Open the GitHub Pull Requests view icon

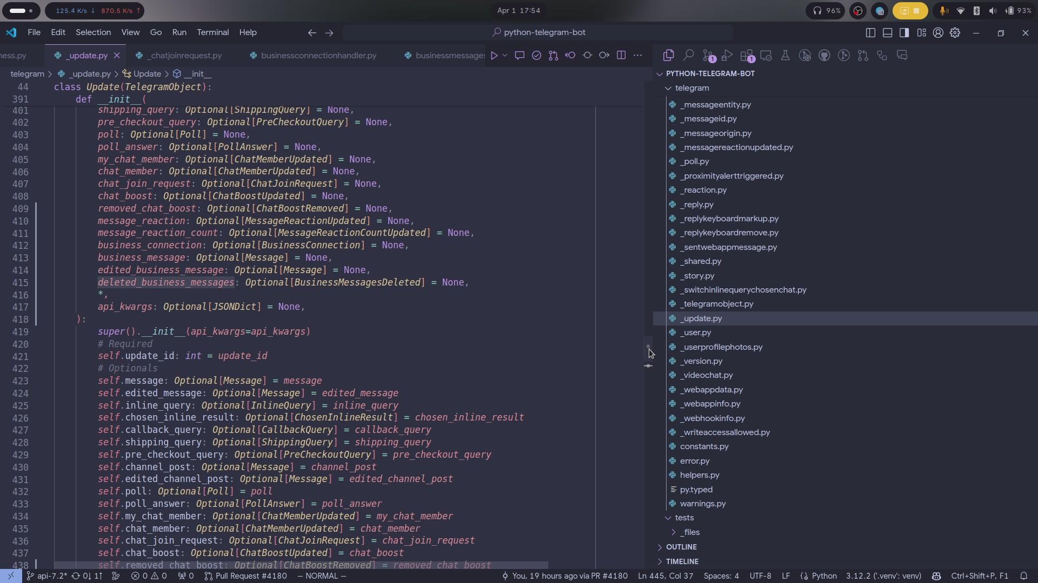pos(863,55)
